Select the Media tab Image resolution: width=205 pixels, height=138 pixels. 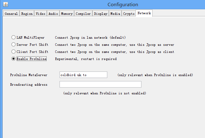coord(115,14)
